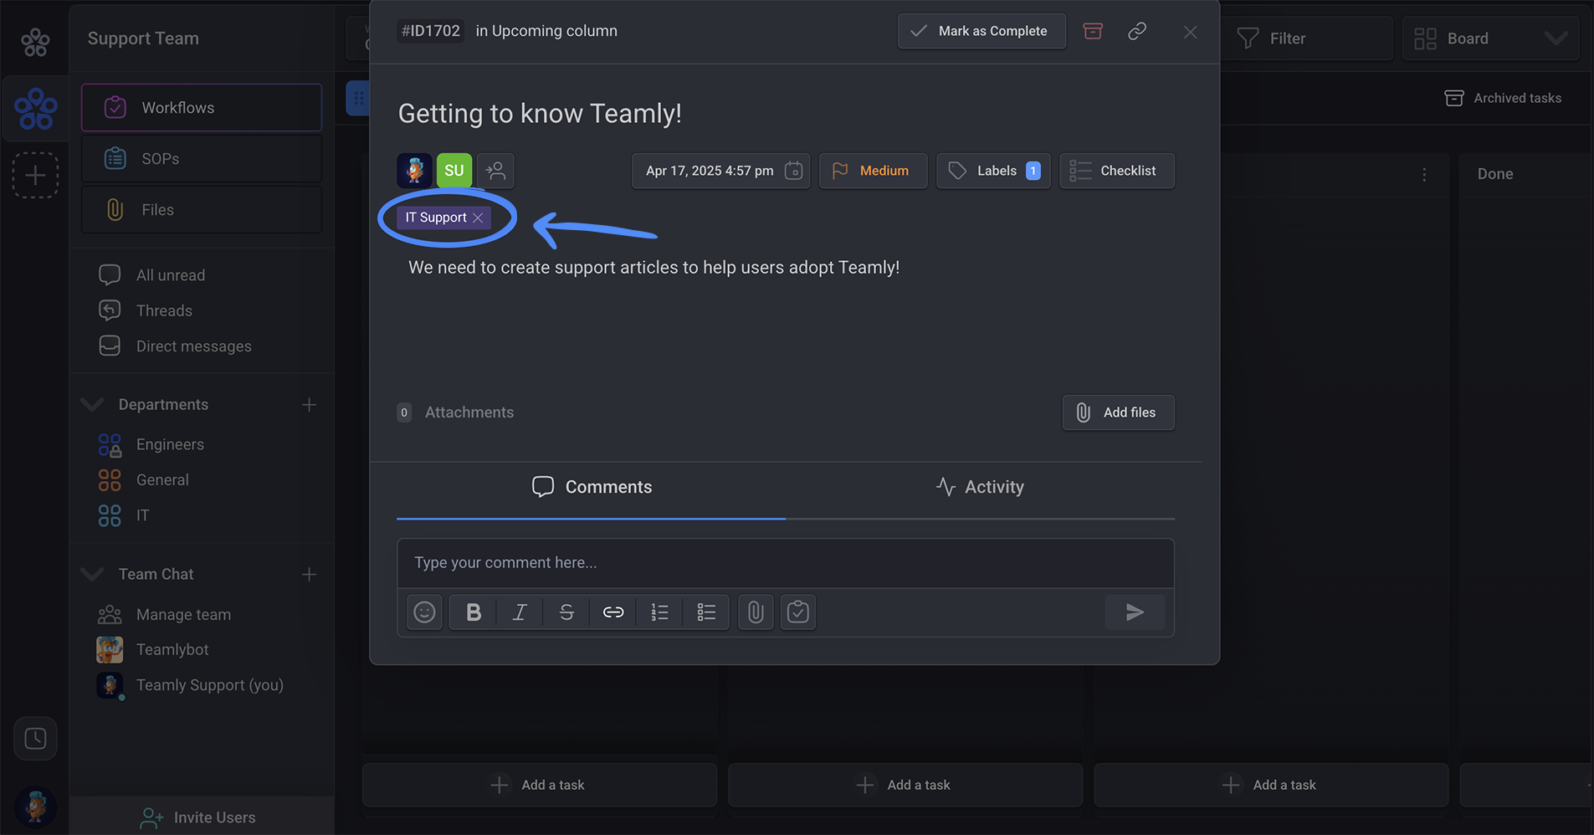Screen dimensions: 1594x835
Task: Click the green SU assignee avatar
Action: click(x=454, y=171)
